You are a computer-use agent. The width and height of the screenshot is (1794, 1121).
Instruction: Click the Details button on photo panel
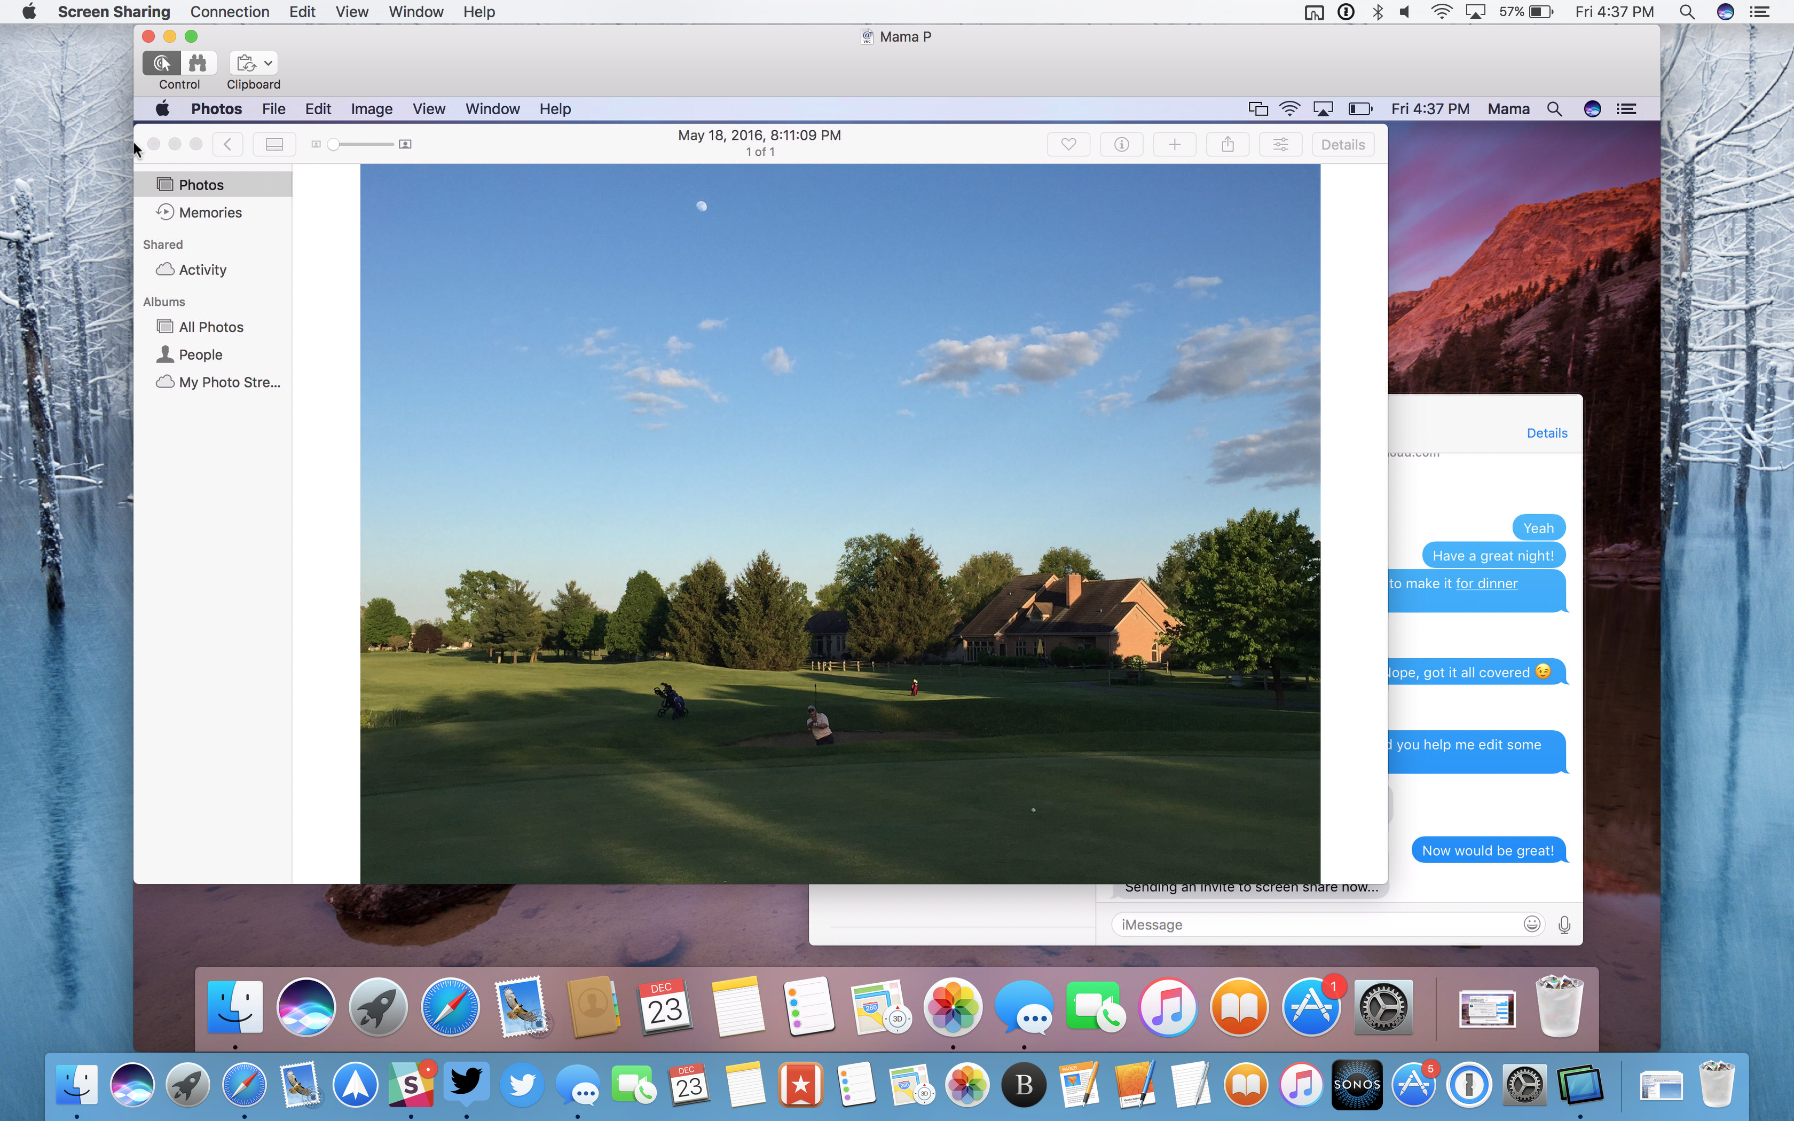(1343, 144)
